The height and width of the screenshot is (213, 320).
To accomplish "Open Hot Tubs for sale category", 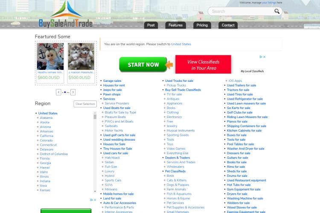I will click(239, 185).
